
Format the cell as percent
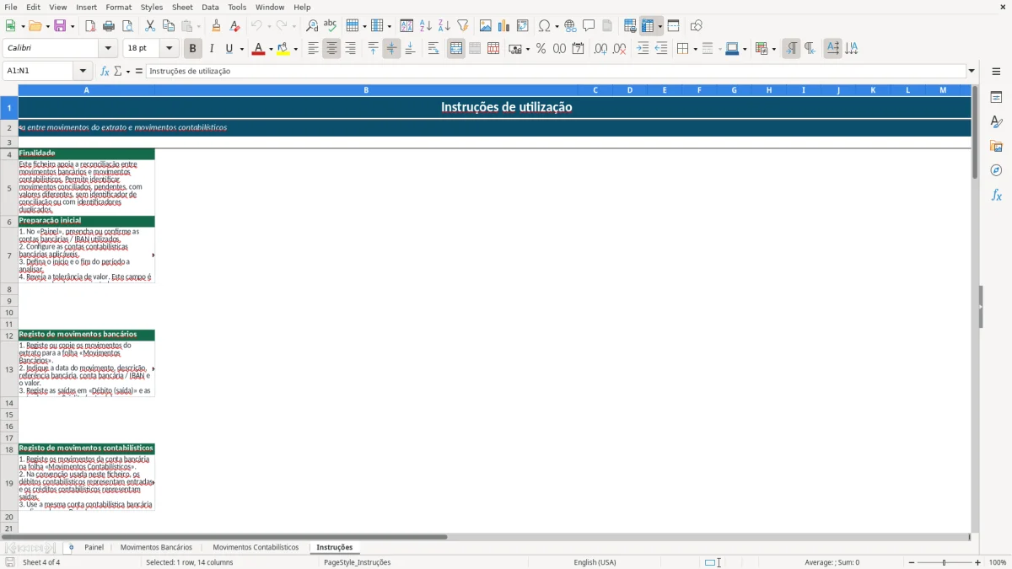pyautogui.click(x=541, y=49)
